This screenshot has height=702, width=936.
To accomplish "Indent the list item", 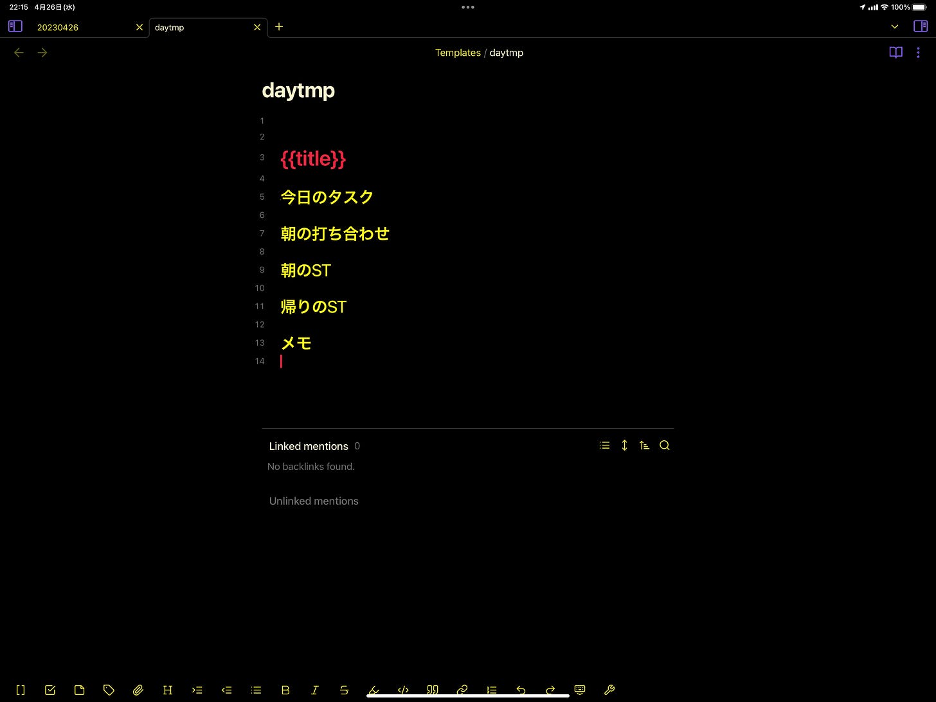I will pos(197,690).
